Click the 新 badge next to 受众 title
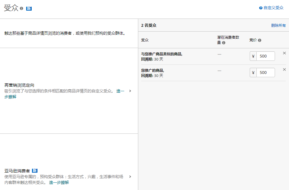Screen dimensions: 289x190 (x=29, y=9)
